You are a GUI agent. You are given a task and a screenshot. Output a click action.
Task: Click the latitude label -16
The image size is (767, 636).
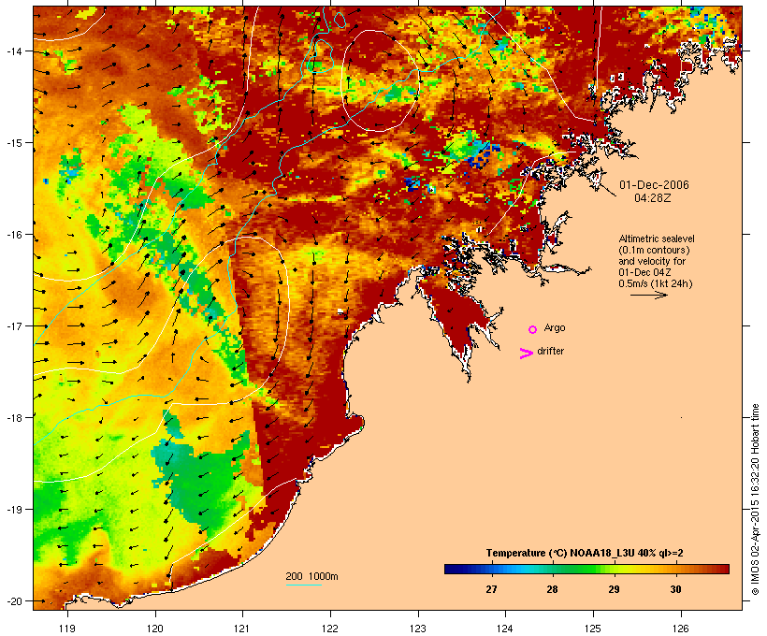pyautogui.click(x=14, y=235)
